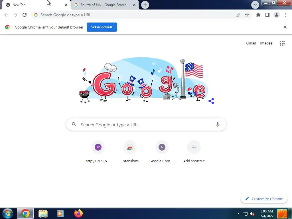The image size is (292, 219).
Task: Click the muted volume tray icon
Action: point(252,214)
